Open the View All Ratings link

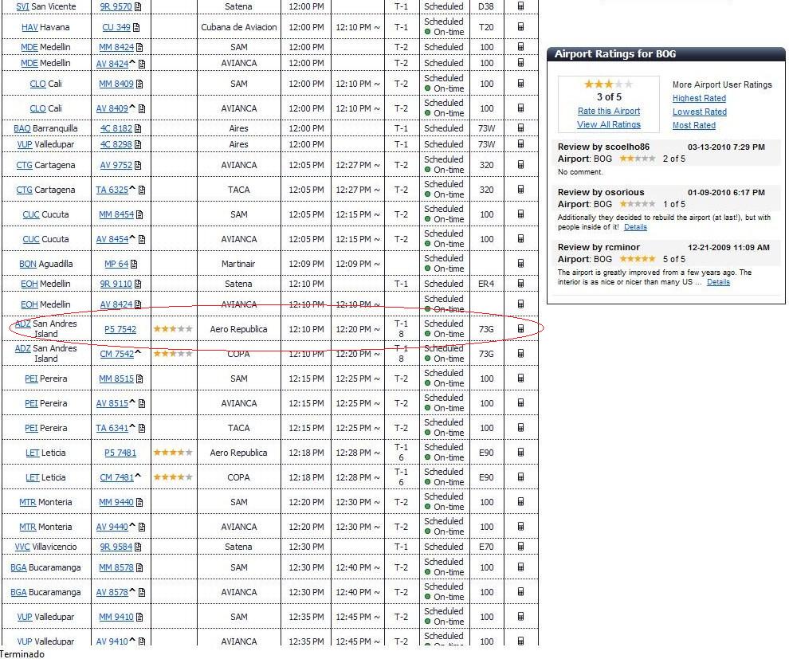pyautogui.click(x=609, y=124)
